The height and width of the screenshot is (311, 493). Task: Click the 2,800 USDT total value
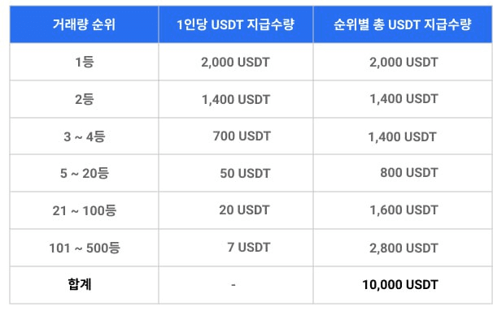[x=404, y=248]
